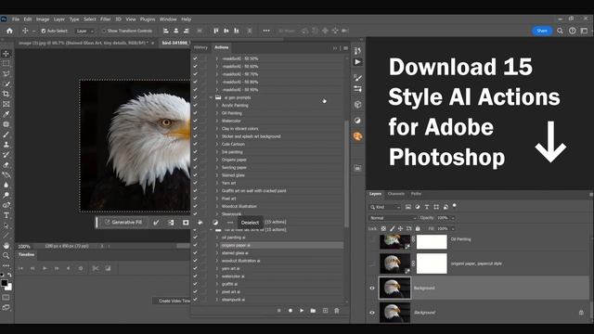Select the Pen tool
594x334 pixels.
(x=6, y=205)
